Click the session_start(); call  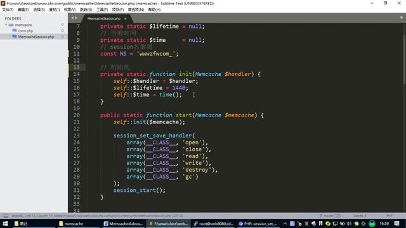point(140,191)
